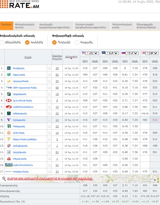This screenshot has height=205, width=160.
Task: Open the 1 EUR currency dropdown
Action: tap(112, 53)
